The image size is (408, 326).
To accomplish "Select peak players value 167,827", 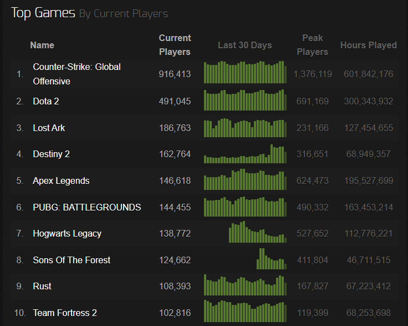I will point(313,286).
